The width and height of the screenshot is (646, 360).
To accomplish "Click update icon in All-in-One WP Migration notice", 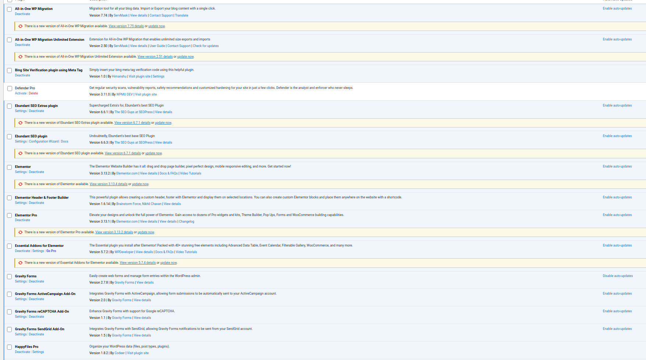I will pyautogui.click(x=21, y=26).
